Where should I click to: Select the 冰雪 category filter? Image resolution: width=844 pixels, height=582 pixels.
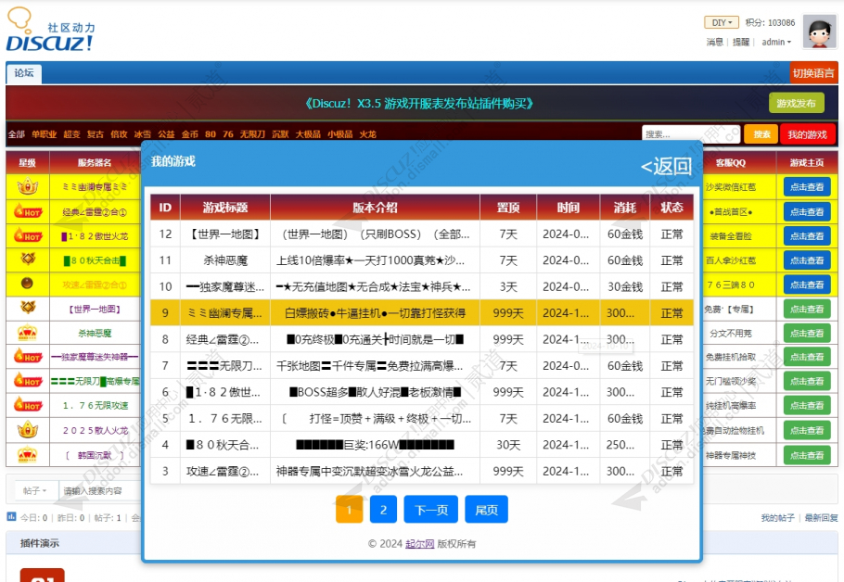pyautogui.click(x=143, y=134)
